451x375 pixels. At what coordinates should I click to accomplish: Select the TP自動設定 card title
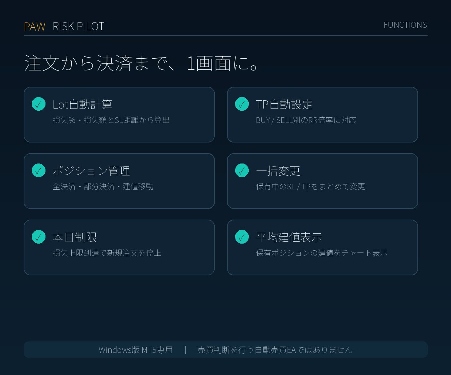284,104
